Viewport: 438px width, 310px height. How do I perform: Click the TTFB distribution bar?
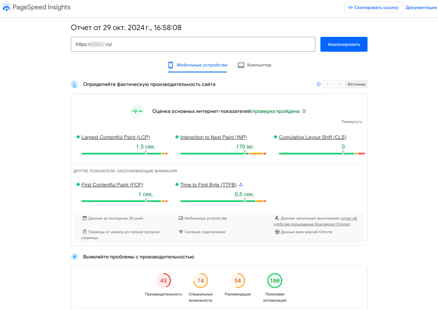click(x=223, y=201)
